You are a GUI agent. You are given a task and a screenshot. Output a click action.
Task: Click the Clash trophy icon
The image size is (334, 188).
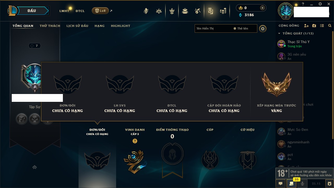click(x=172, y=11)
